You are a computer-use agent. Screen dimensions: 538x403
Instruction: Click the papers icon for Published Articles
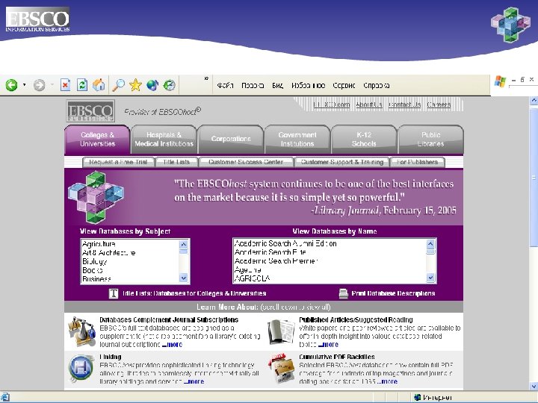click(x=281, y=331)
